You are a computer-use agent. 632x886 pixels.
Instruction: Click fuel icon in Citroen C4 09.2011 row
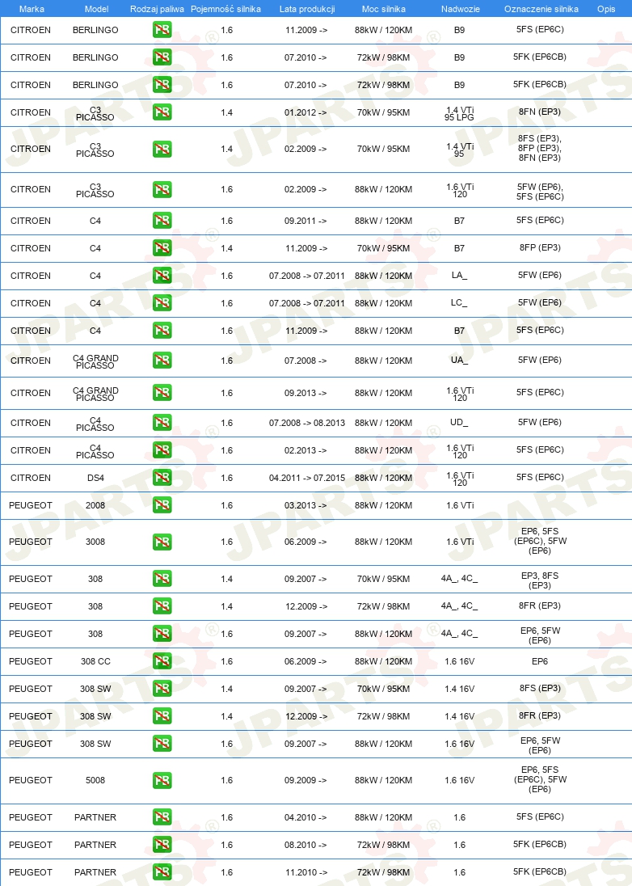(x=162, y=221)
